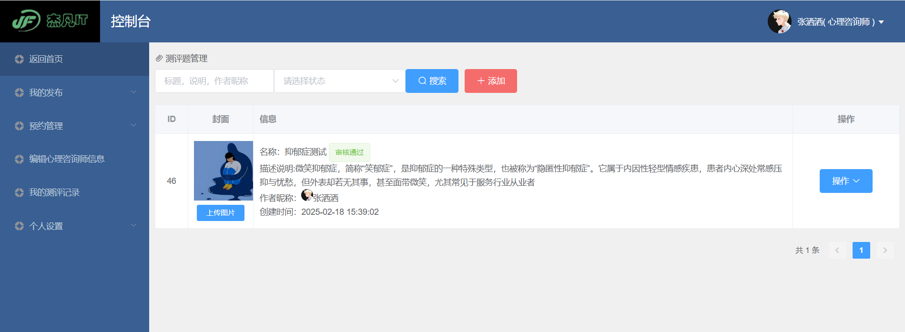Open 我的测评记录 in the sidebar
The width and height of the screenshot is (905, 332).
(x=74, y=192)
